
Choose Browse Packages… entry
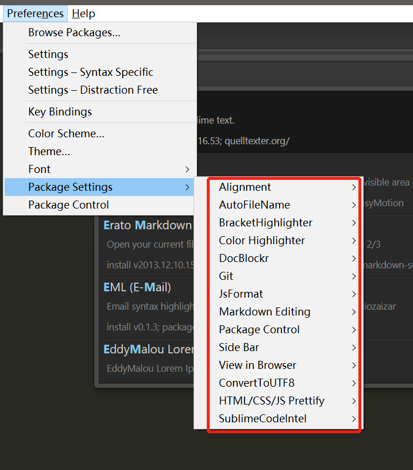(x=100, y=32)
